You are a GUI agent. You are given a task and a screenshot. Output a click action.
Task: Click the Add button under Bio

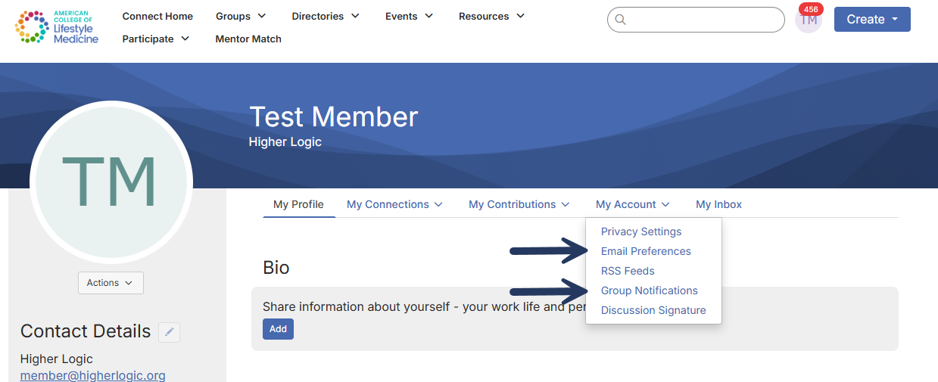click(x=278, y=329)
